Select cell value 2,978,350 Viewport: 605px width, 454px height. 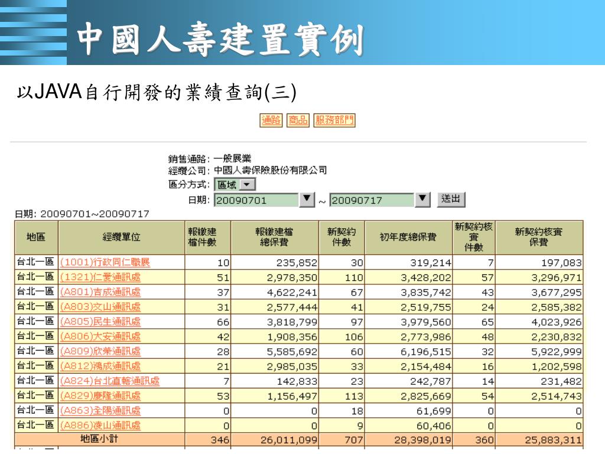coord(292,278)
